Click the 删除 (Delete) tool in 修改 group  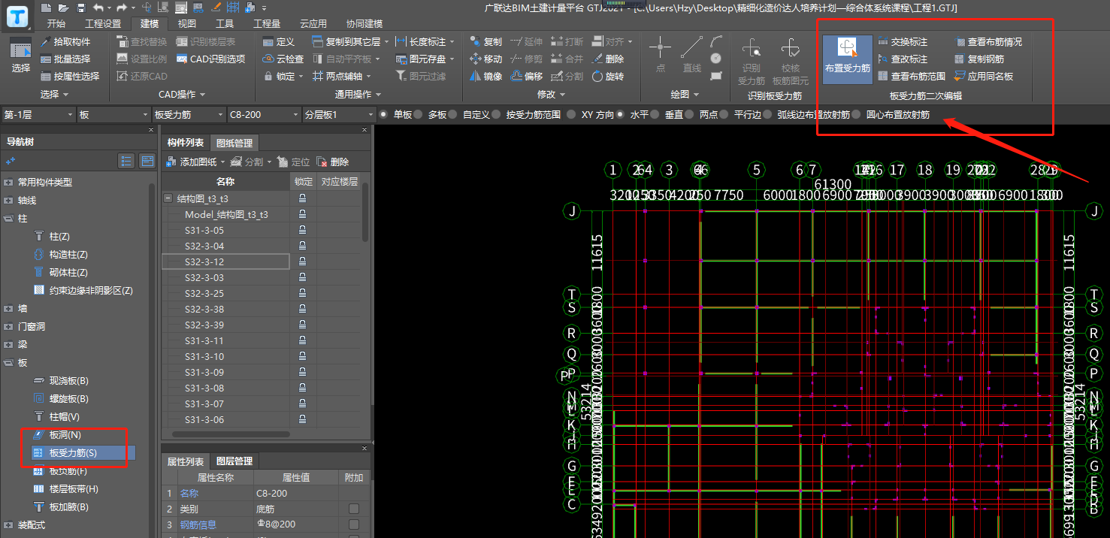point(608,59)
